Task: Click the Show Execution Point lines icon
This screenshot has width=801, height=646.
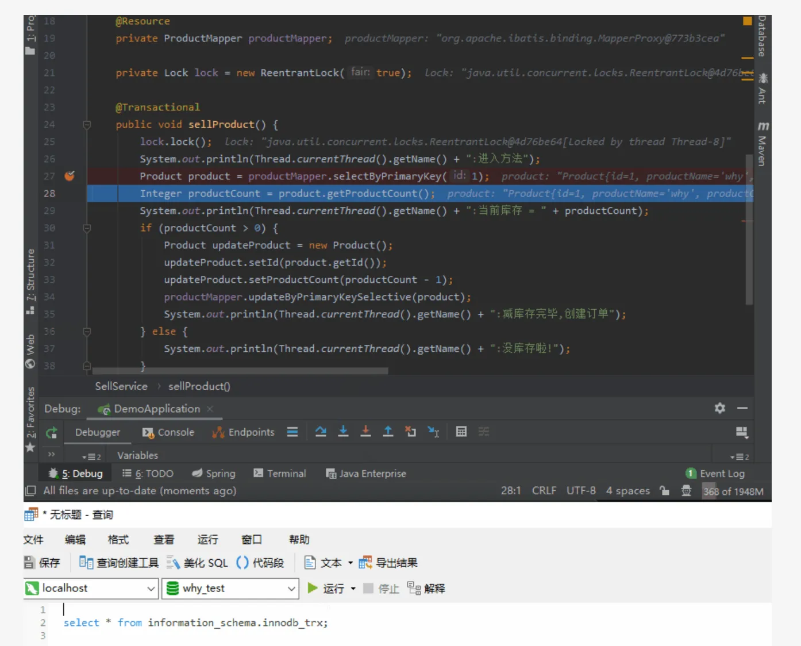Action: click(292, 432)
